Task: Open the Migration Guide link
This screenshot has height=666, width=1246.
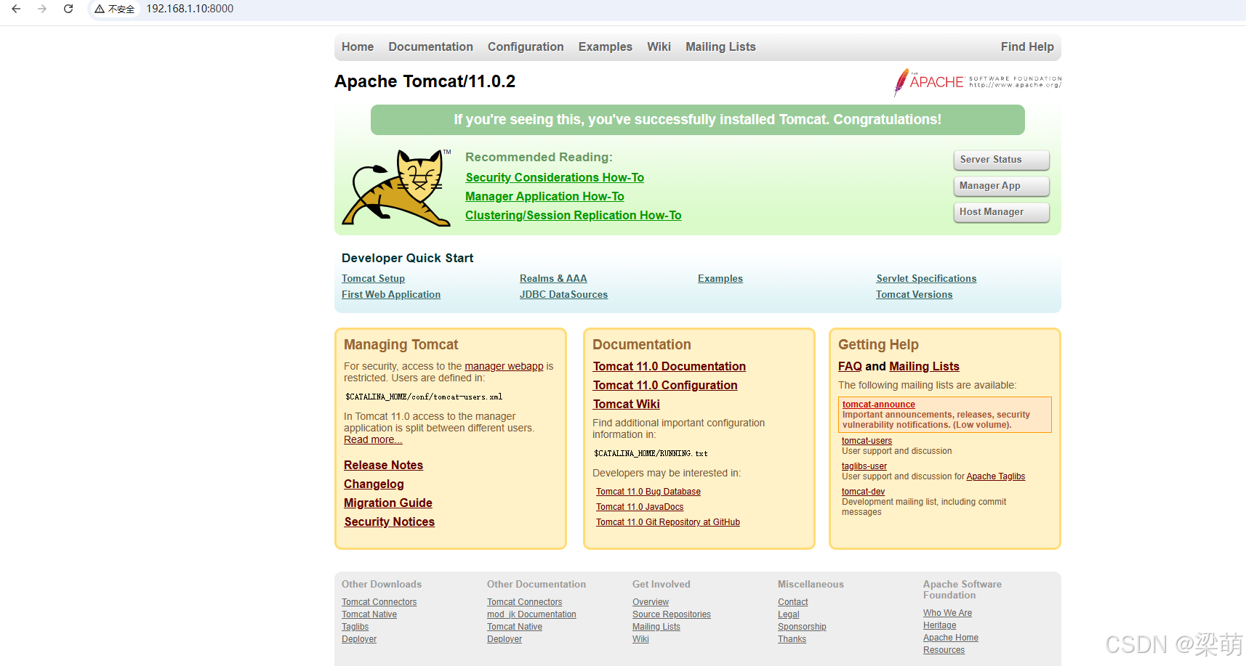Action: [388, 503]
